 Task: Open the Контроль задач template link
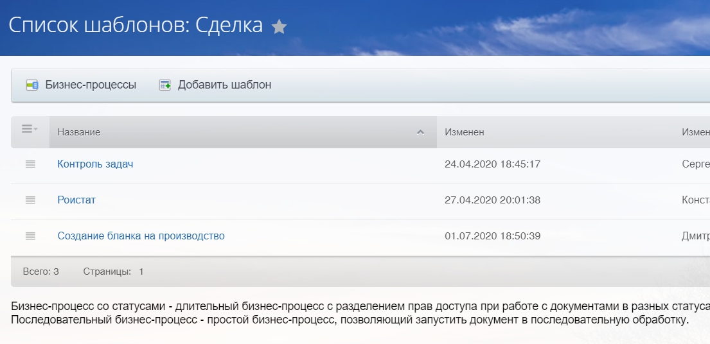[95, 164]
